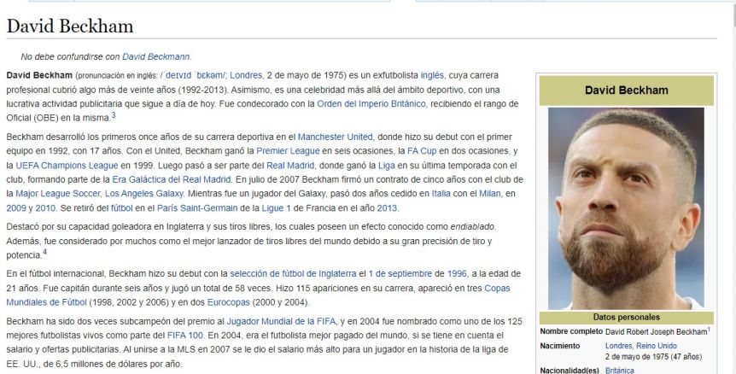Click the Liga link
The height and width of the screenshot is (374, 736).
pos(386,166)
